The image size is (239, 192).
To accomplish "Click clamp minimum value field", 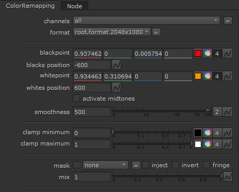I will (x=92, y=133).
